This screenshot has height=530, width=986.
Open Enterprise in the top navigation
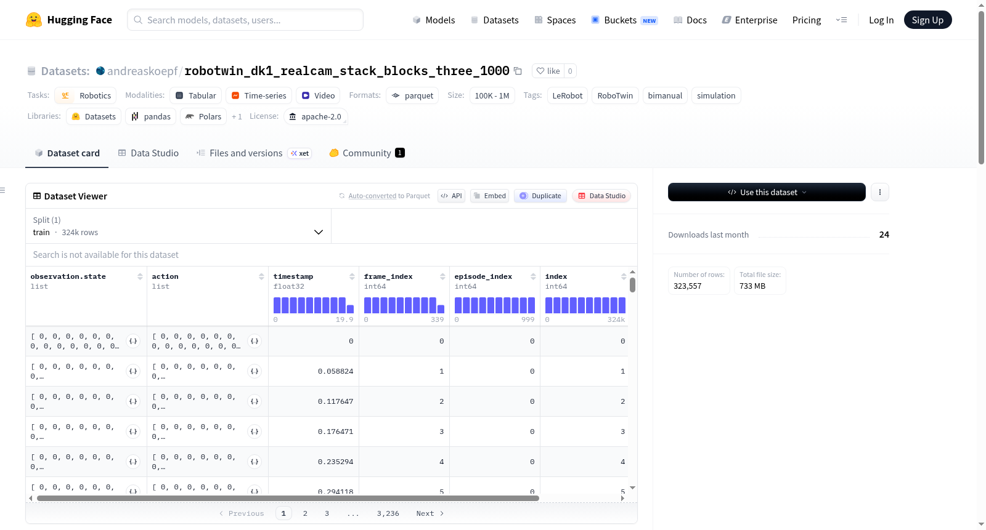pos(749,20)
